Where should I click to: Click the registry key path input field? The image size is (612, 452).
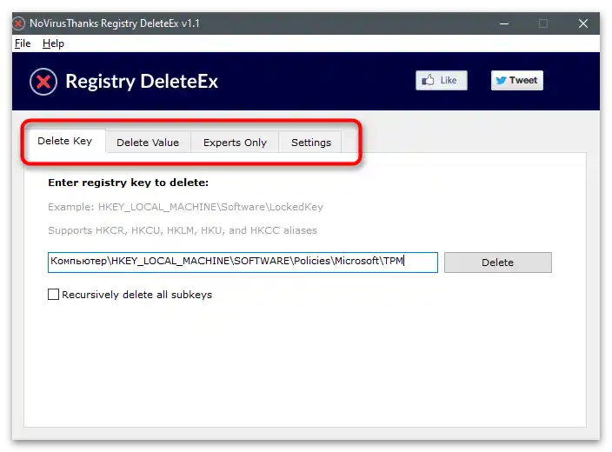[243, 263]
